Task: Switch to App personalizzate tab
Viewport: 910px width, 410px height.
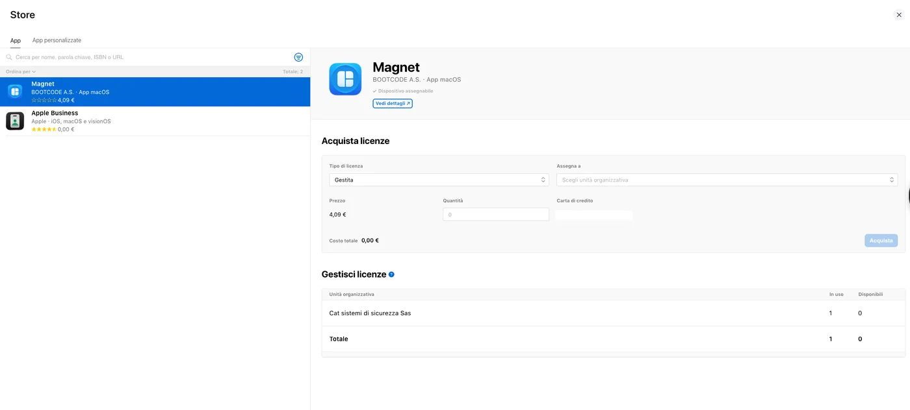Action: [57, 40]
